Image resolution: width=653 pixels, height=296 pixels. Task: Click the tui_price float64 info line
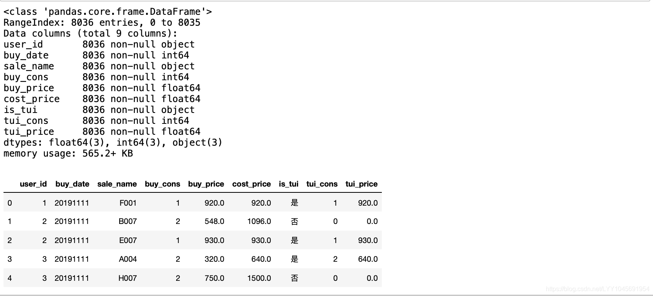tap(102, 132)
